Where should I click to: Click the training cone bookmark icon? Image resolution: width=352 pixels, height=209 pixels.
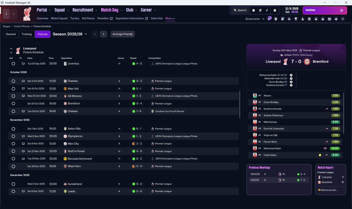click(302, 19)
